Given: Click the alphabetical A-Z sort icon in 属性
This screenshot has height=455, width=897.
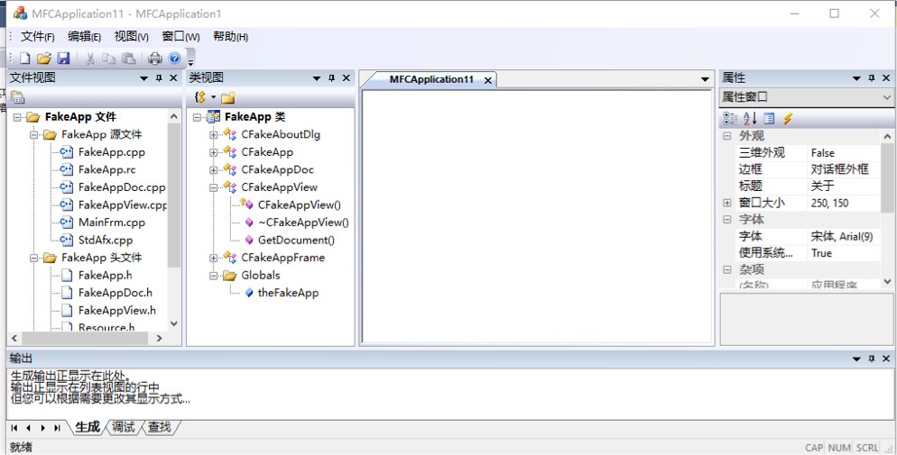Looking at the screenshot, I should (750, 118).
